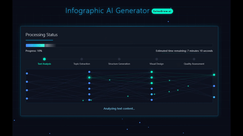Select the Quality Assessment step dot
Viewport: 243px width, 136px height.
coord(194,59)
